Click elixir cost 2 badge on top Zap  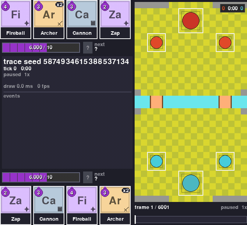pos(105,7)
